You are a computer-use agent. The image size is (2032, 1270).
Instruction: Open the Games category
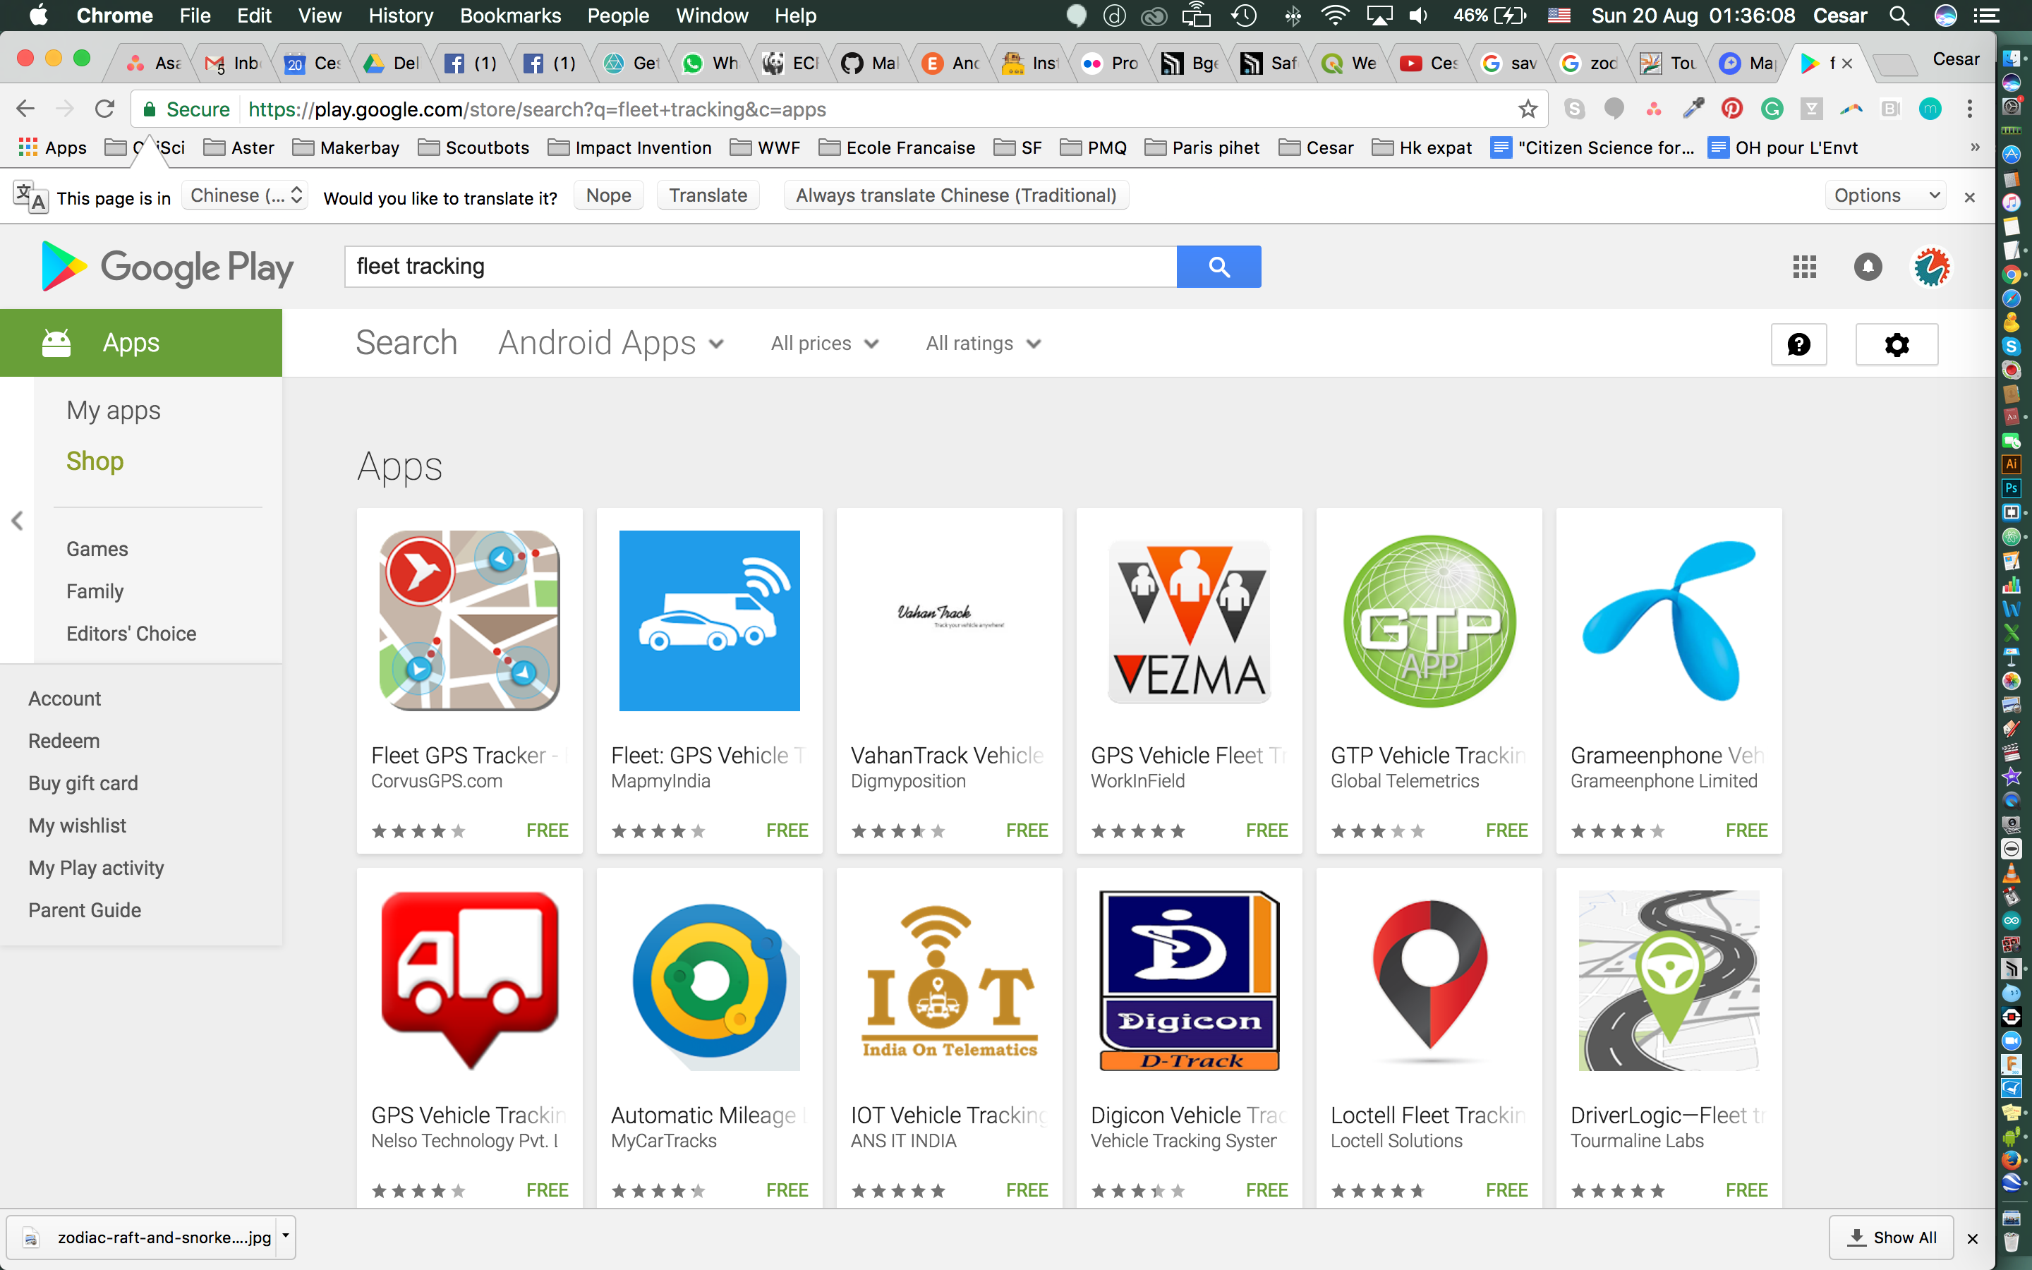tap(97, 548)
